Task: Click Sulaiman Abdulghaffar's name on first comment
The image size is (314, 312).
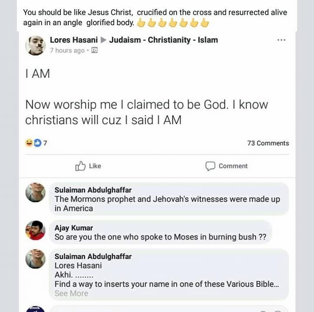Action: (x=93, y=190)
